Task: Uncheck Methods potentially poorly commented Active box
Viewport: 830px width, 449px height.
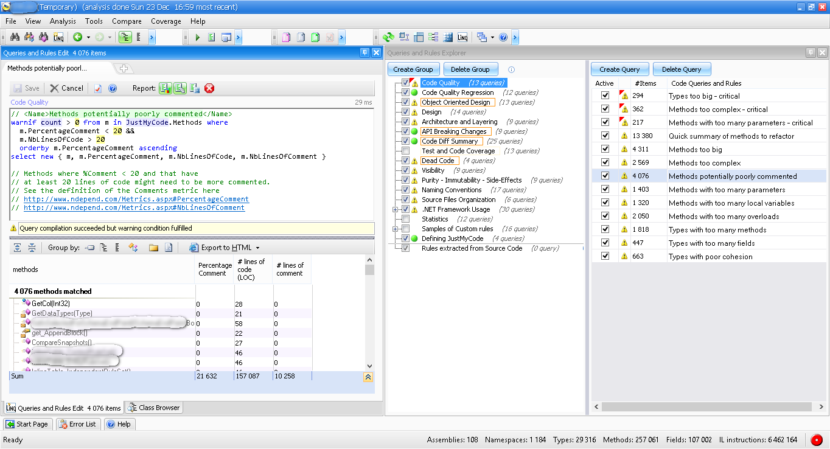Action: (x=605, y=176)
